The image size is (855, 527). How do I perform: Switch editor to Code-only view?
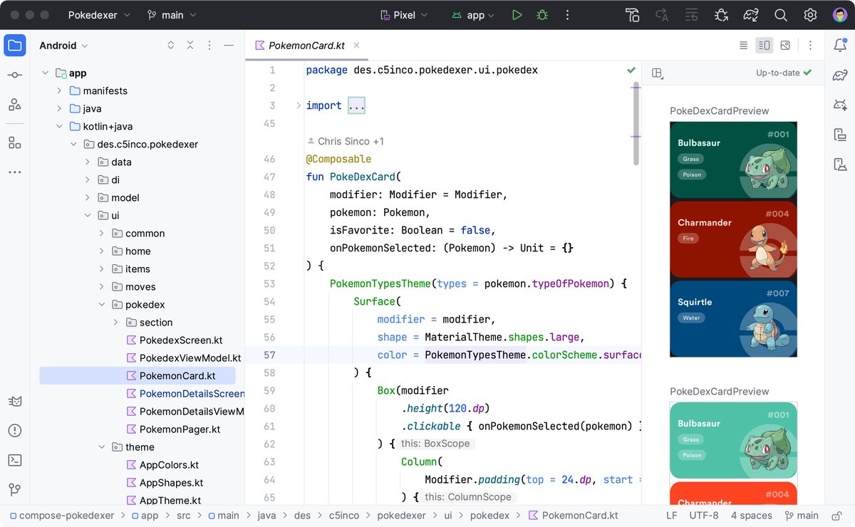(x=744, y=46)
